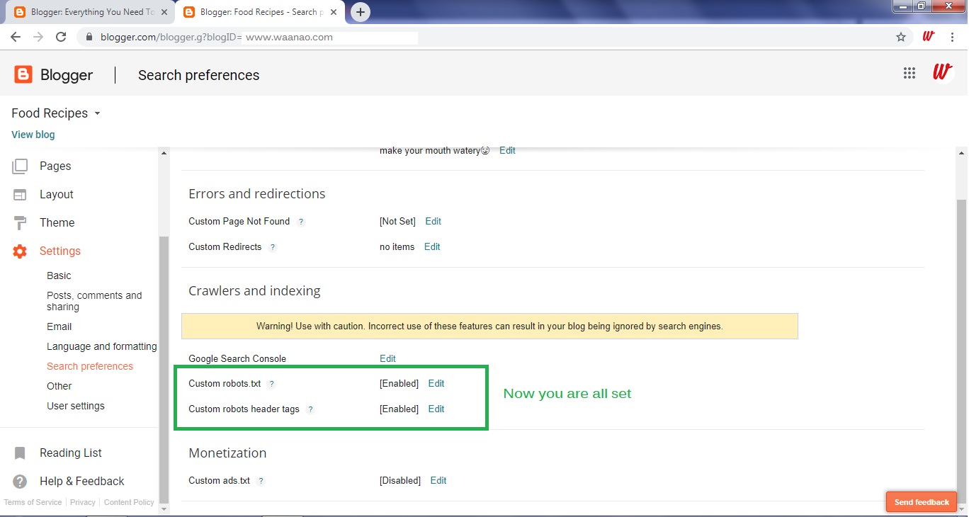Reload the page with refresh icon

point(61,37)
